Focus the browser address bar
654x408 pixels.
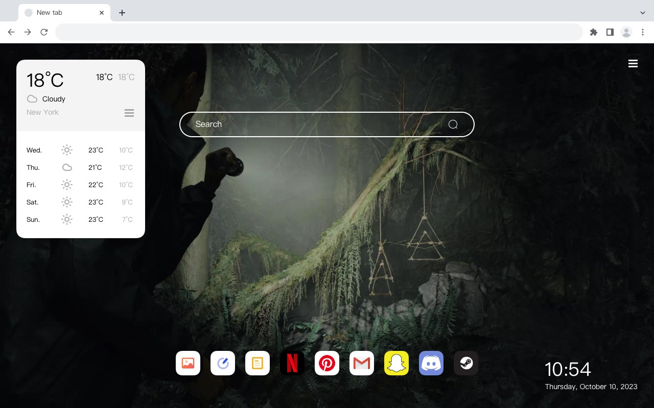319,32
